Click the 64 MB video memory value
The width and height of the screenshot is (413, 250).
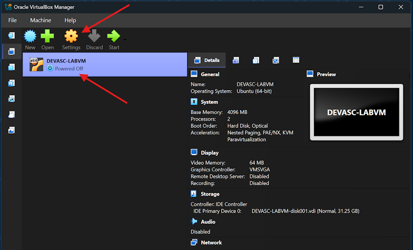[x=257, y=163]
